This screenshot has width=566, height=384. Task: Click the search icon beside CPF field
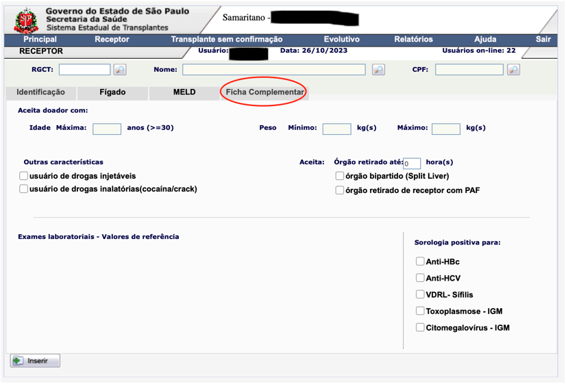coord(513,70)
